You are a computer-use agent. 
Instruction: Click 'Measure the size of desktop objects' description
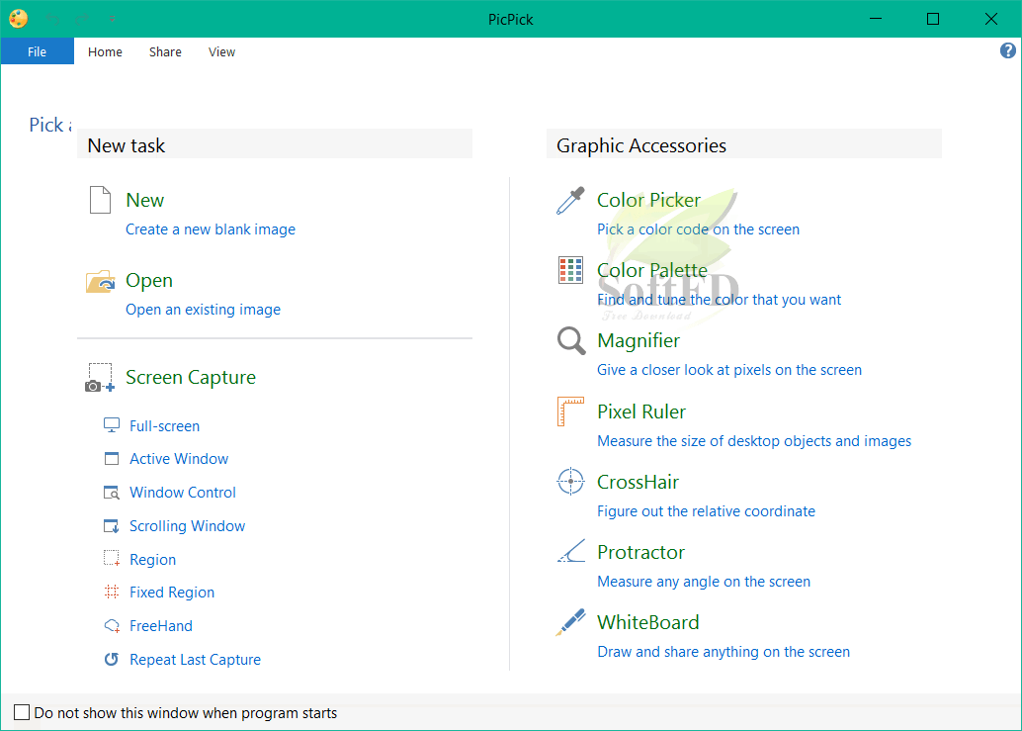(x=754, y=441)
